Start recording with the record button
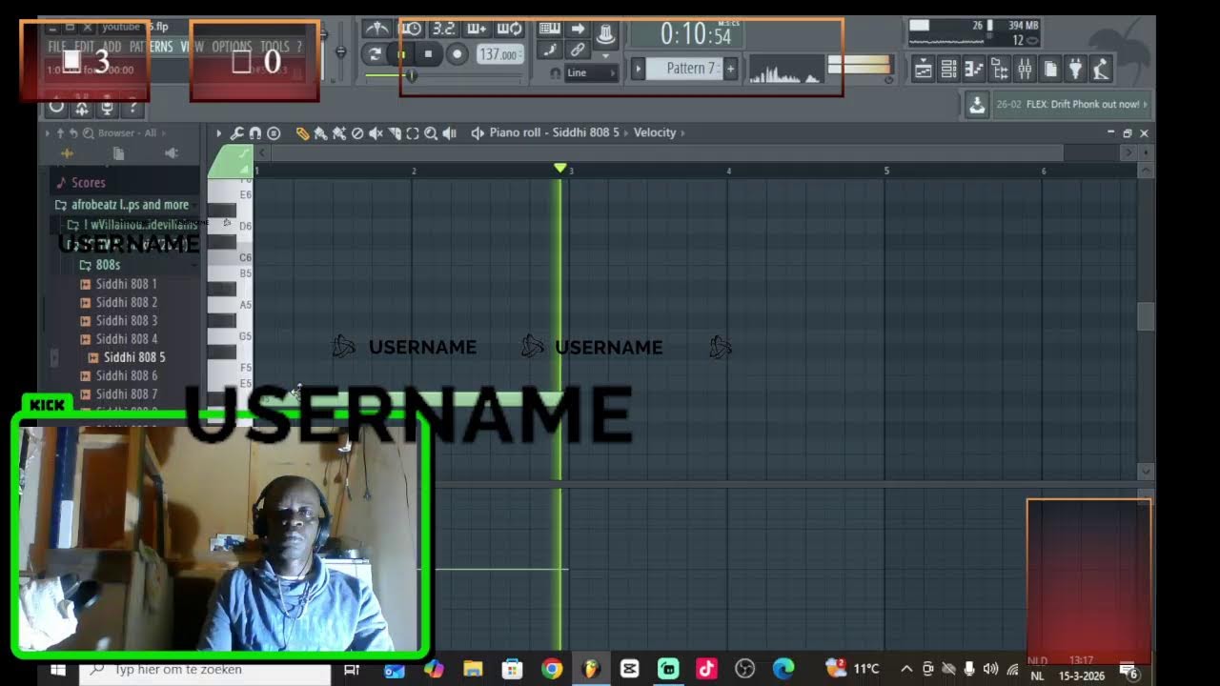This screenshot has width=1220, height=686. tap(457, 54)
